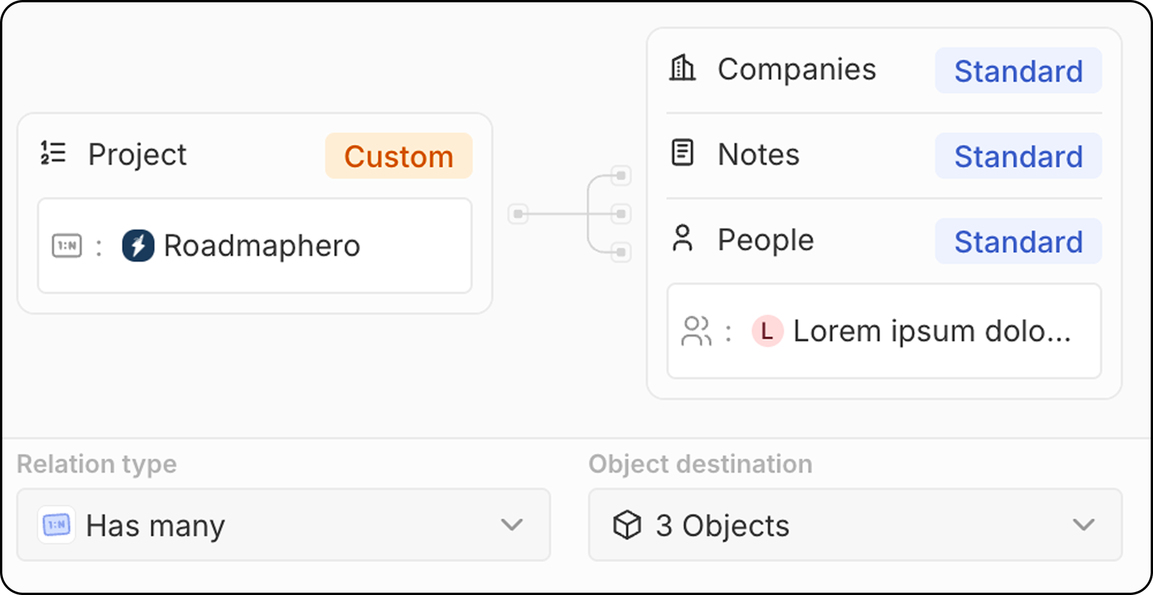Expand the Object destination chevron arrow
Viewport: 1153px width, 595px height.
point(1083,525)
